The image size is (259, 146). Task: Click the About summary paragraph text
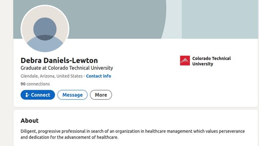(x=133, y=134)
